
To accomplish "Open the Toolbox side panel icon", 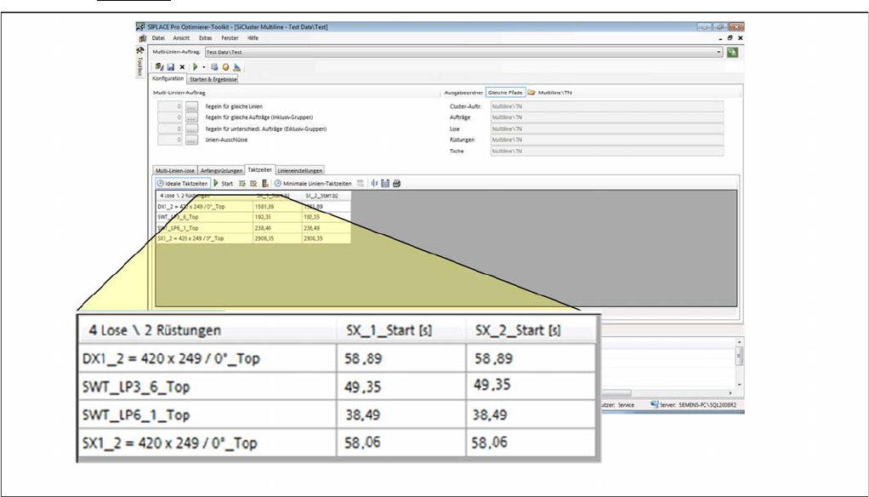I will (x=140, y=65).
